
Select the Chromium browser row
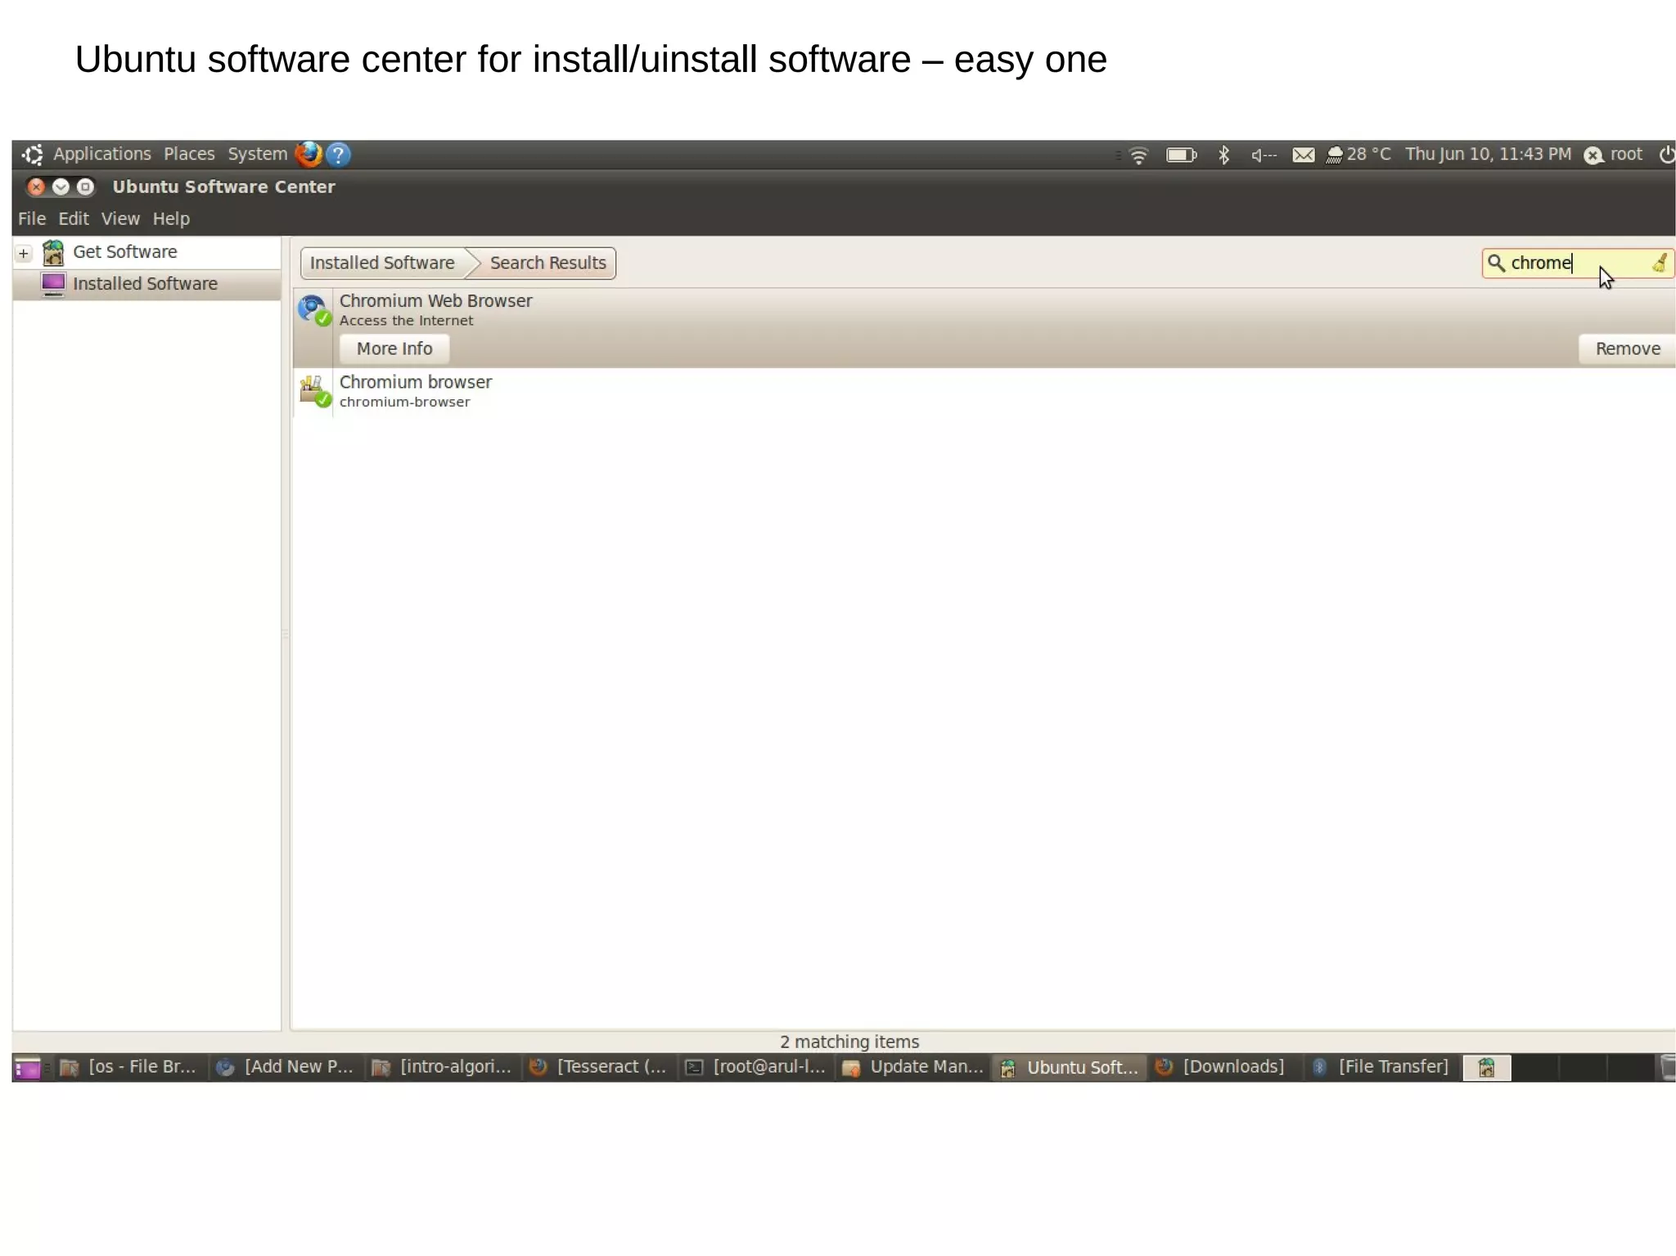click(x=984, y=392)
